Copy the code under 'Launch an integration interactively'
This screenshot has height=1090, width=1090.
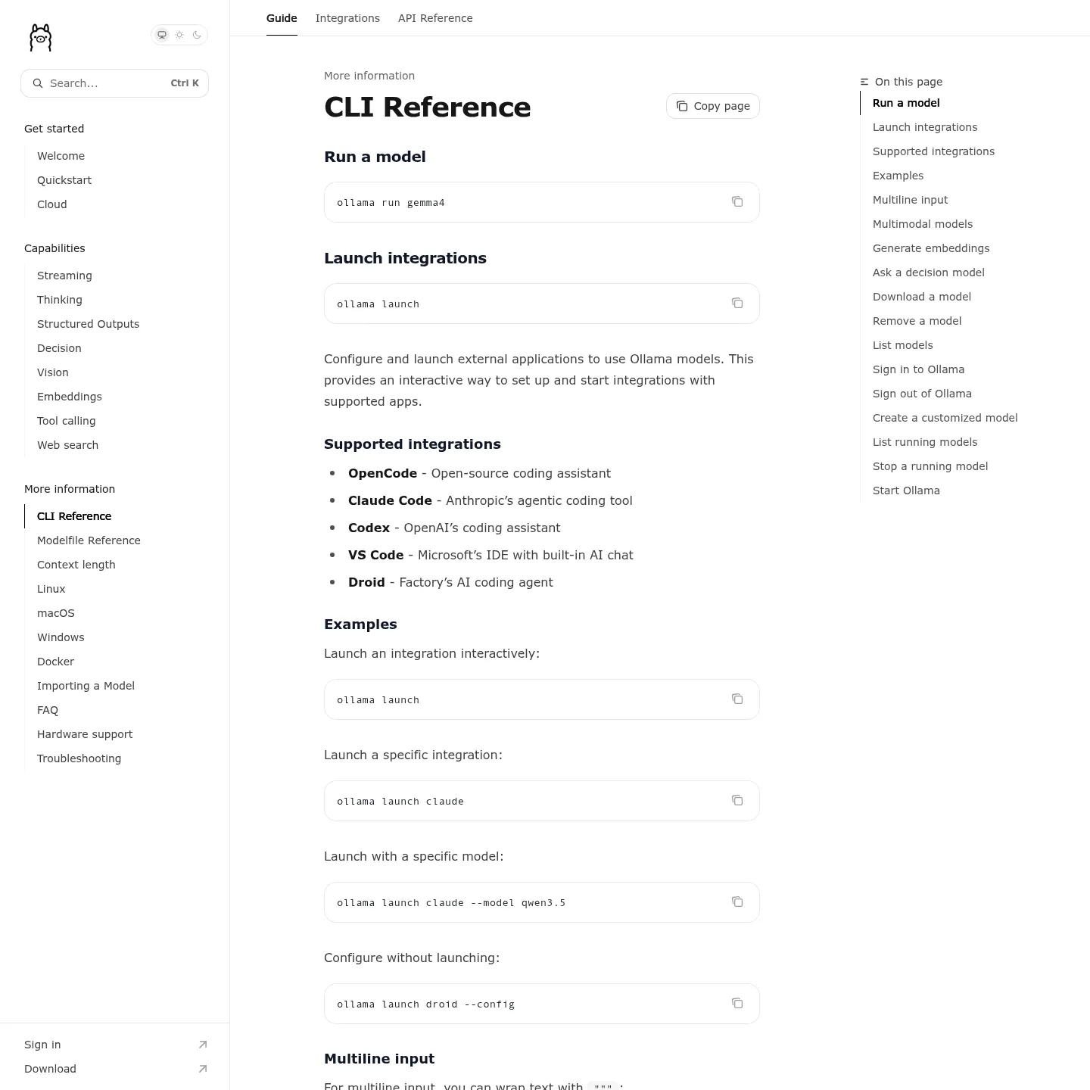point(737,699)
